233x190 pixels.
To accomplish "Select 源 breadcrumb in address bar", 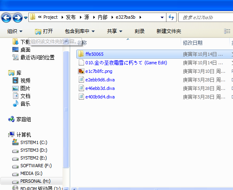I will click(x=86, y=17).
